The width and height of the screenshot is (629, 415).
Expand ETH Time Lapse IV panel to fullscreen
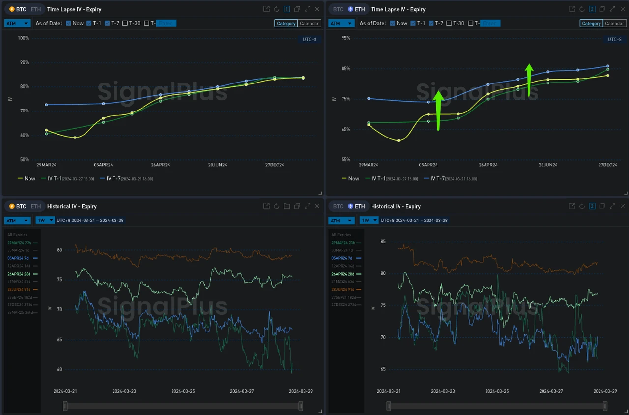[612, 9]
